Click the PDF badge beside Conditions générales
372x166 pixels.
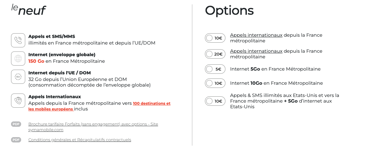coord(16,140)
